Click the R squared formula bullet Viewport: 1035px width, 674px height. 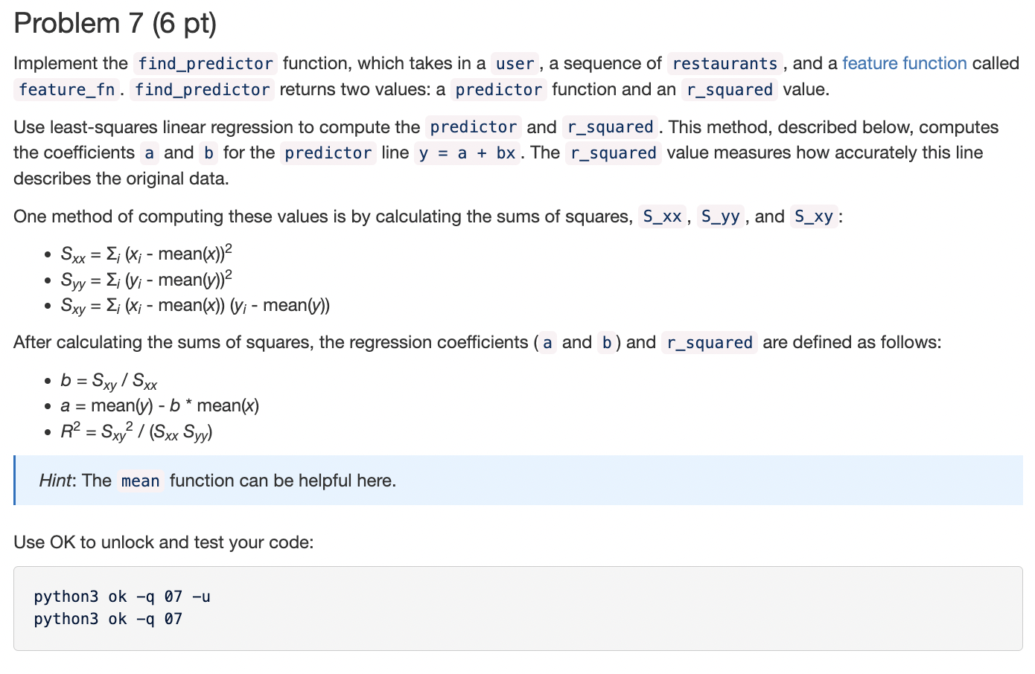click(x=136, y=430)
